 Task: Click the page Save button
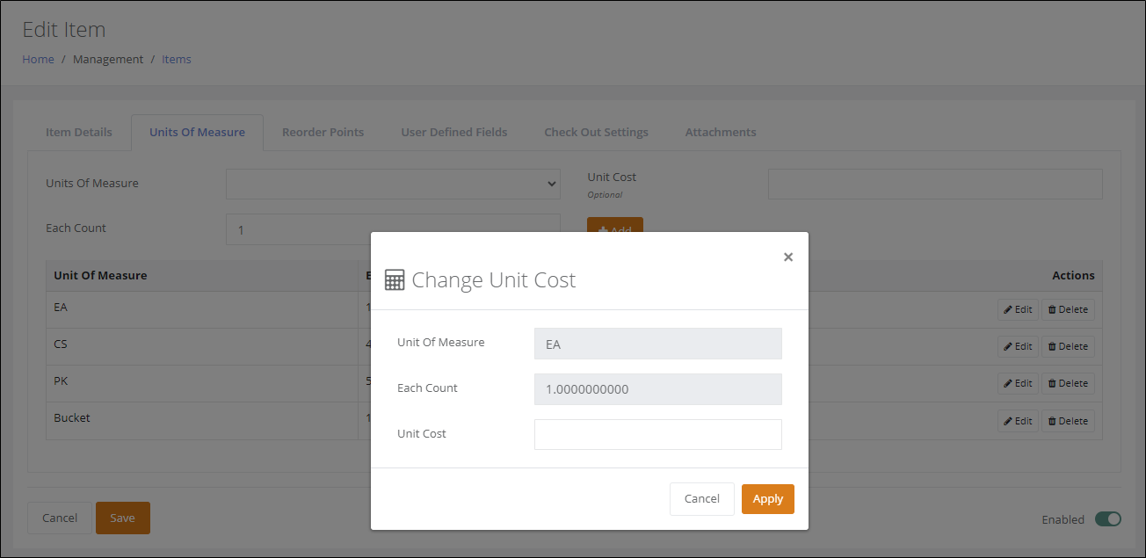coord(123,518)
